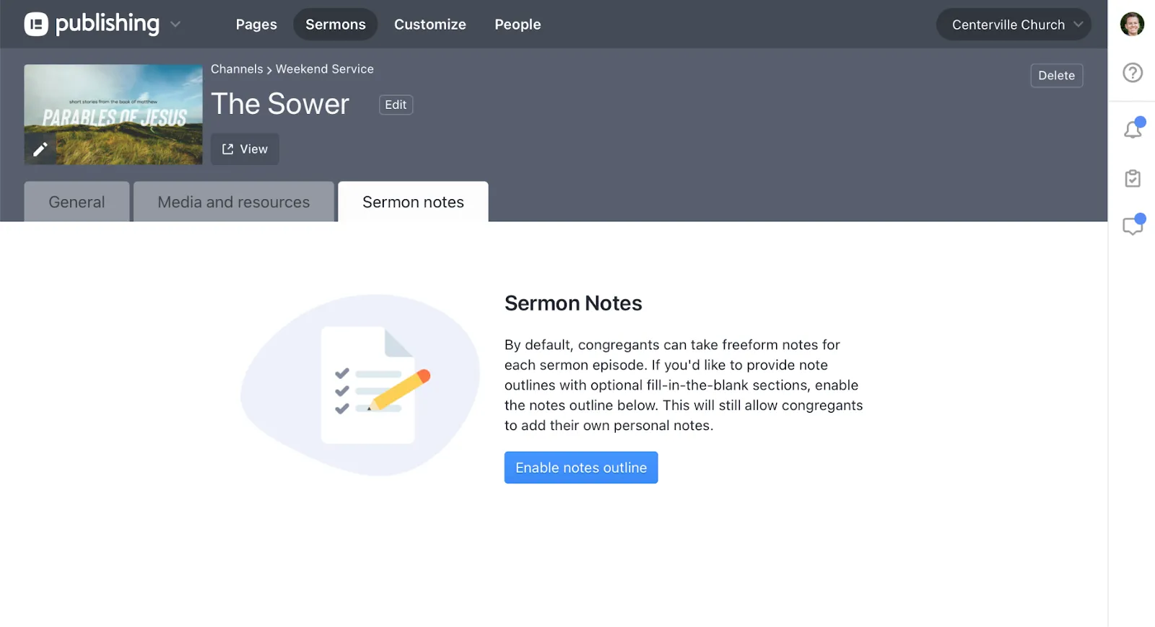Open the help question mark icon

(x=1133, y=73)
